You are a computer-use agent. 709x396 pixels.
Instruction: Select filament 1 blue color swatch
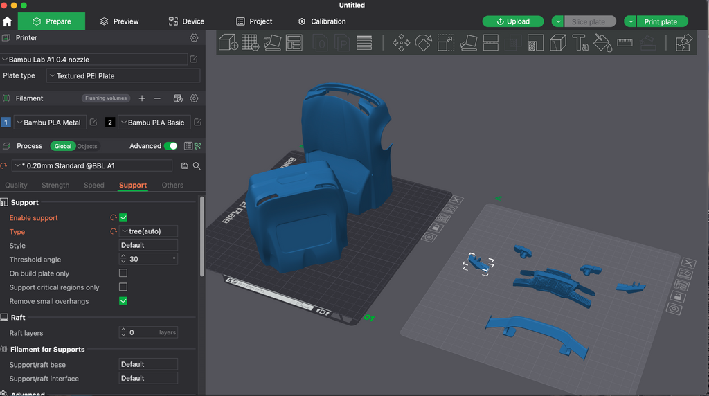6,123
